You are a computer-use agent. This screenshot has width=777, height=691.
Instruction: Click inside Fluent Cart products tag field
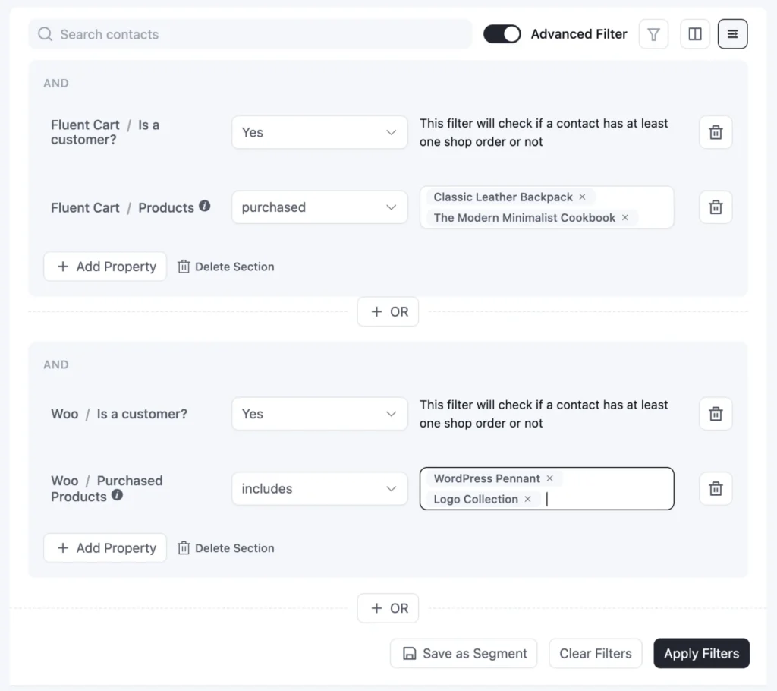tap(546, 207)
